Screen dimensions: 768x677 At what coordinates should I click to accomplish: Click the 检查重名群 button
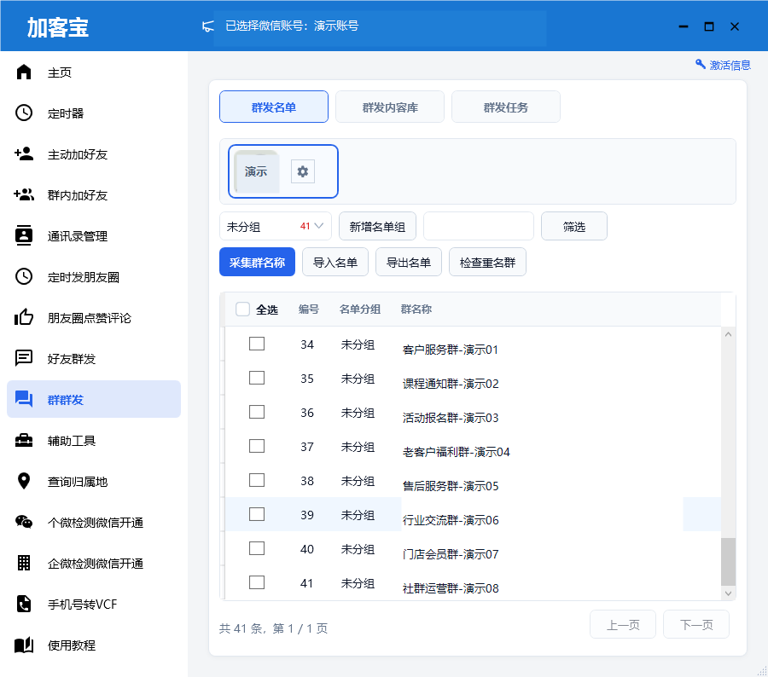coord(487,262)
